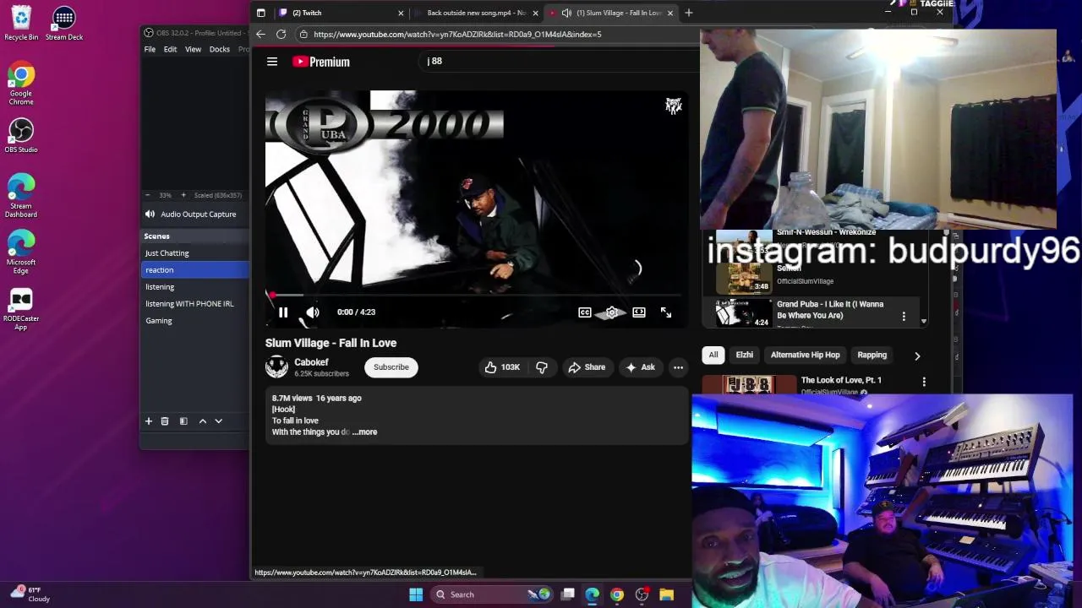Open the browser tab actions menu
The width and height of the screenshot is (1082, 608).
click(260, 13)
